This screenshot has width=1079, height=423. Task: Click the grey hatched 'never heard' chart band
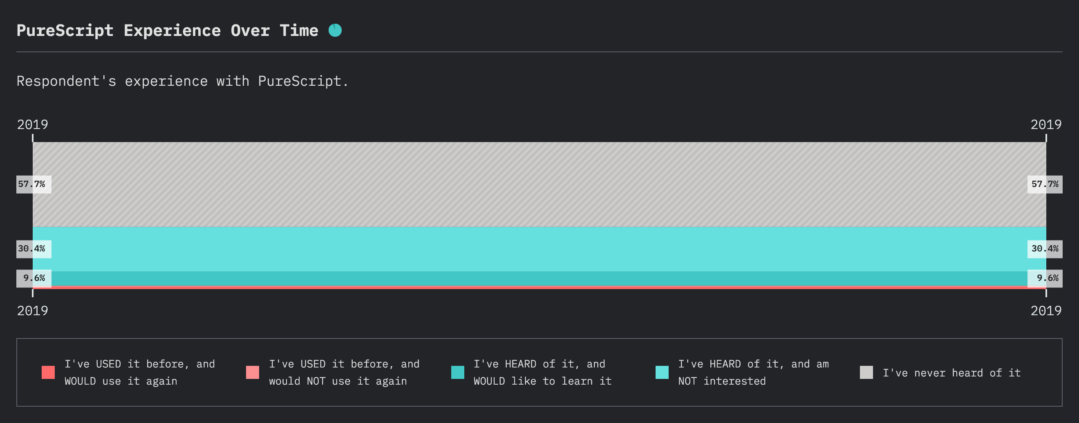539,185
